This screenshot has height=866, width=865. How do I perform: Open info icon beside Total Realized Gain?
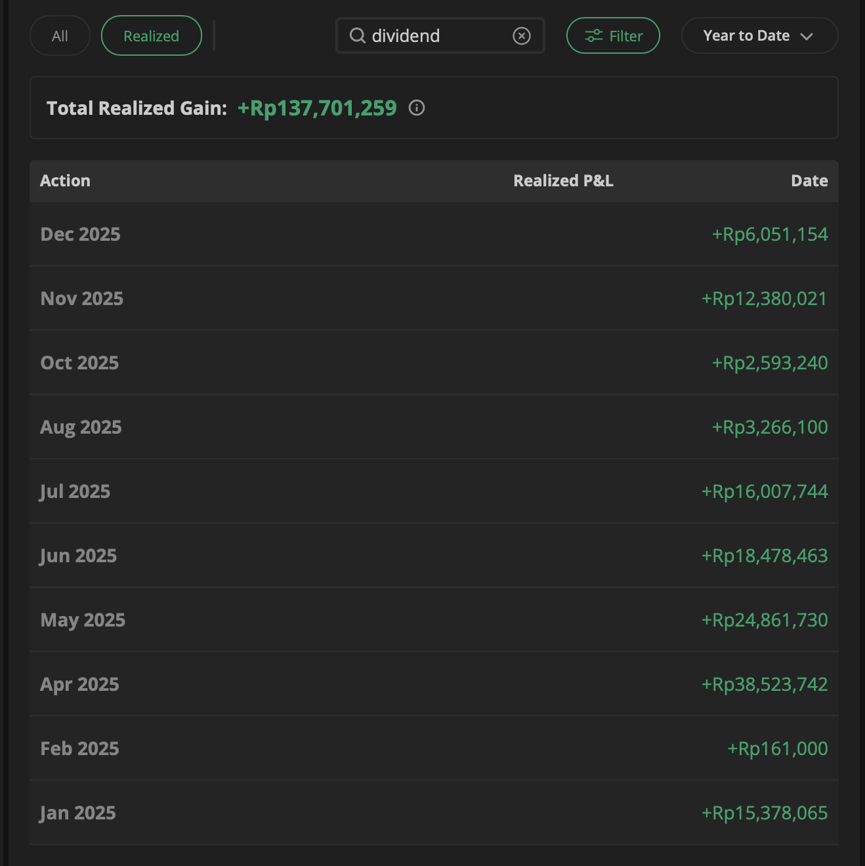417,108
